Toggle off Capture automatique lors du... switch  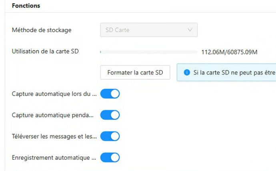pos(110,94)
